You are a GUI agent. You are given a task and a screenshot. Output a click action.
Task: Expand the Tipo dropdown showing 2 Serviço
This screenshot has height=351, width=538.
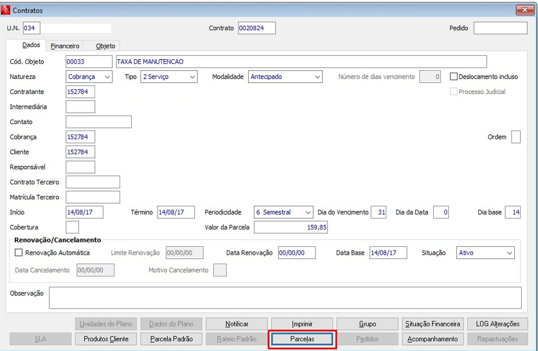(x=169, y=77)
